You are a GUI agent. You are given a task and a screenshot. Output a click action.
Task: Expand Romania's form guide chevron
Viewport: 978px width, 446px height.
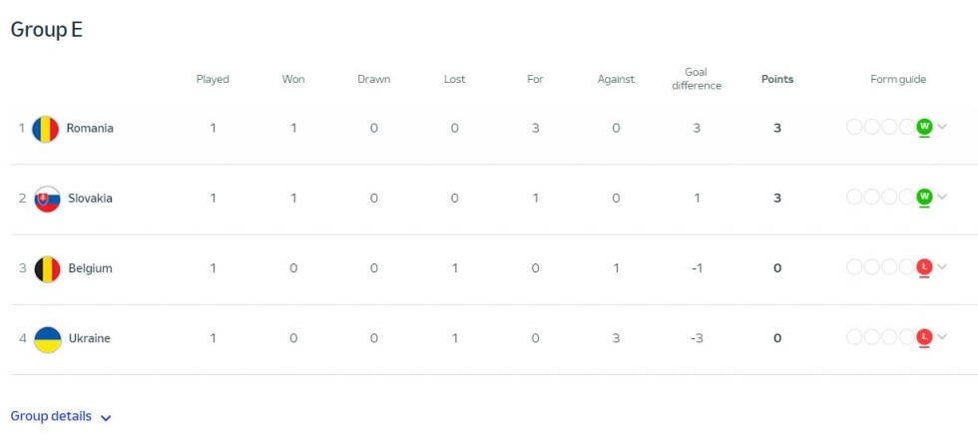[x=942, y=127]
